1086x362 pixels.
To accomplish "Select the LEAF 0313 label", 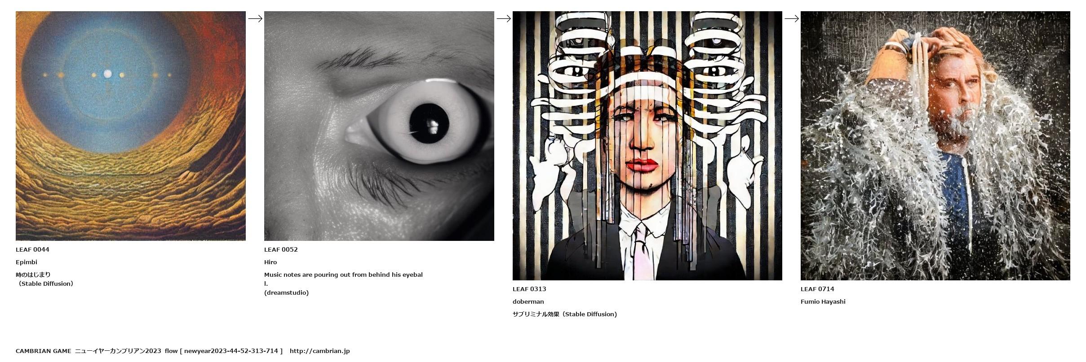I will [x=529, y=289].
